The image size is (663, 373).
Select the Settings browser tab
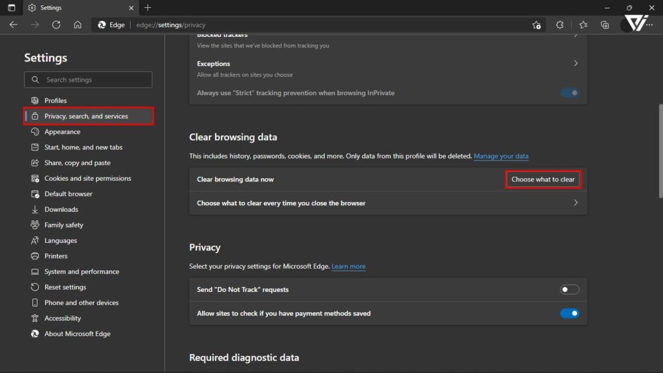80,8
